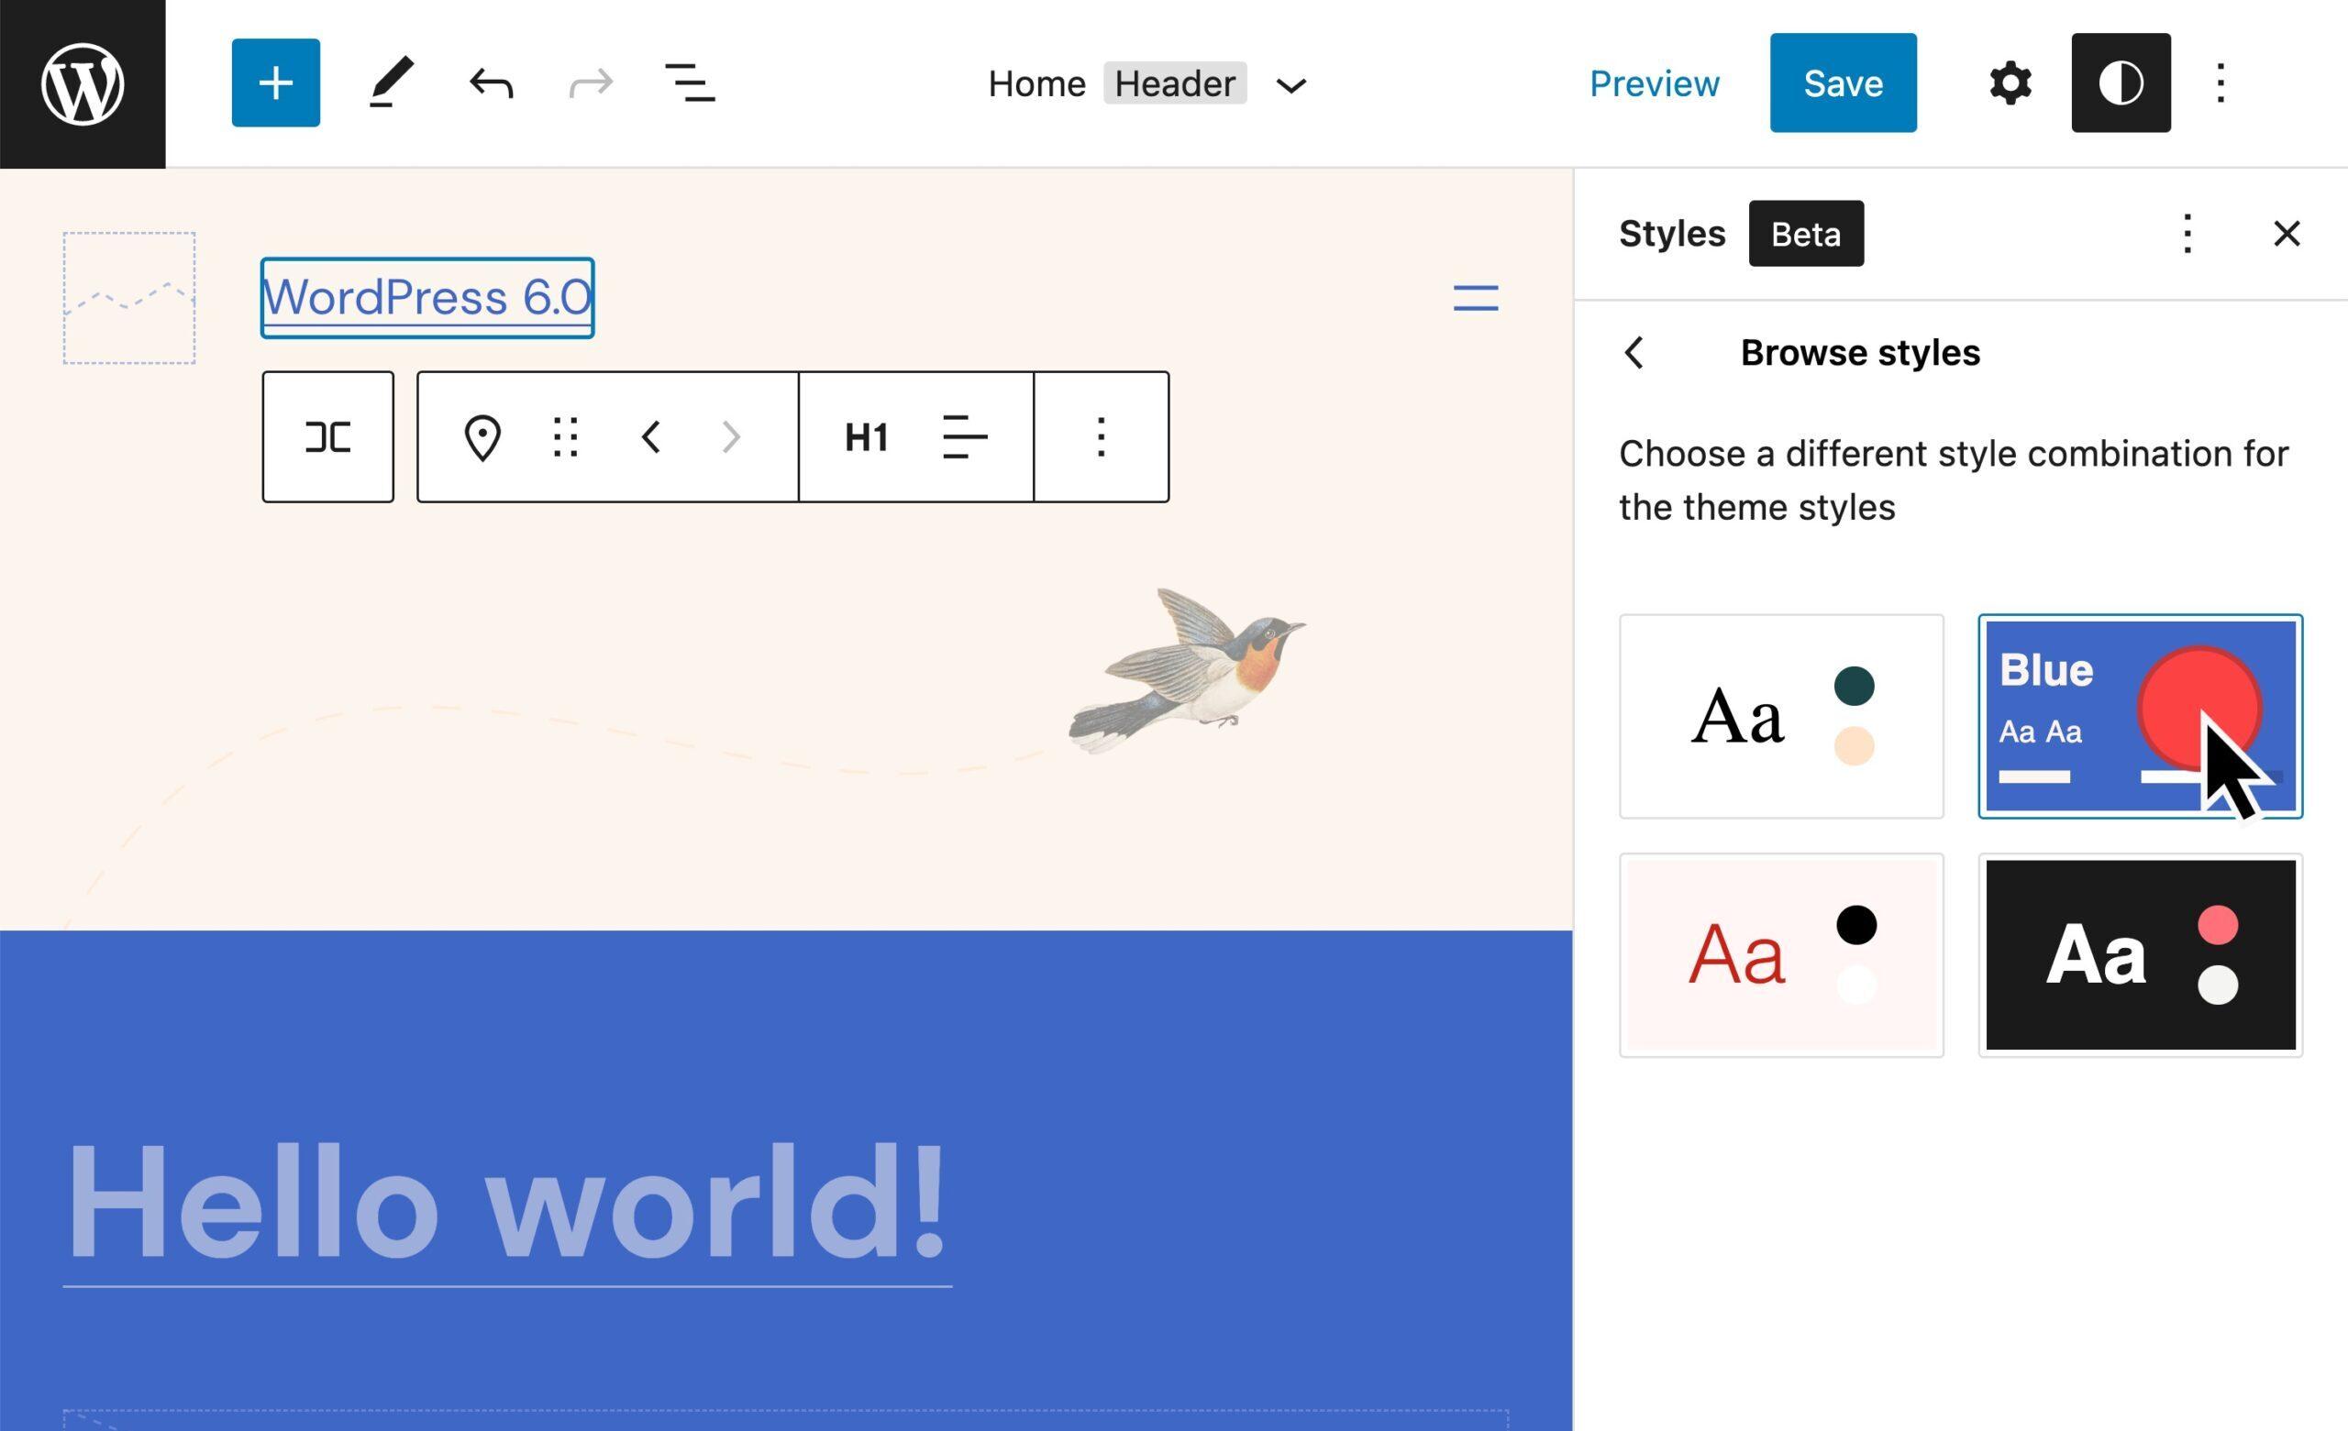The width and height of the screenshot is (2348, 1431).
Task: Click the text alignment icon in block toolbar
Action: point(964,437)
